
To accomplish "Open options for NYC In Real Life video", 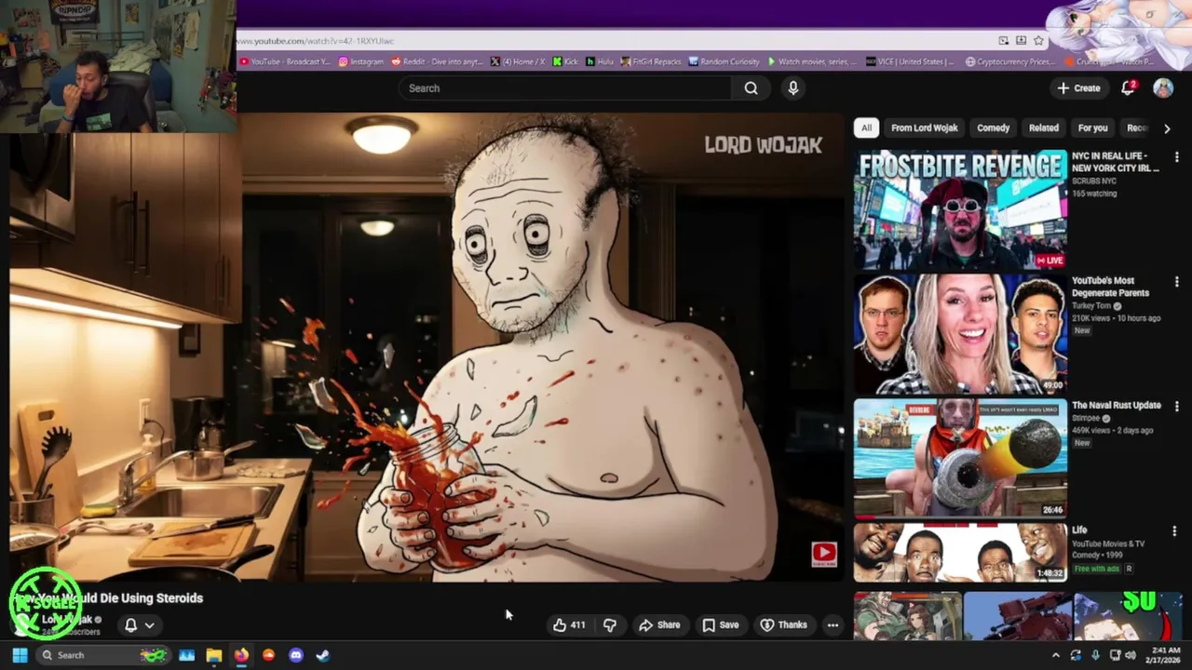I will (x=1176, y=157).
